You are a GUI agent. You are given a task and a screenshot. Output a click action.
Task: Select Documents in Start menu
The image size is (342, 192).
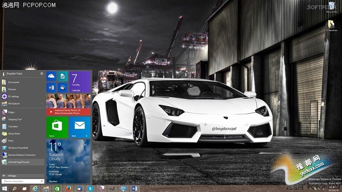(14, 82)
